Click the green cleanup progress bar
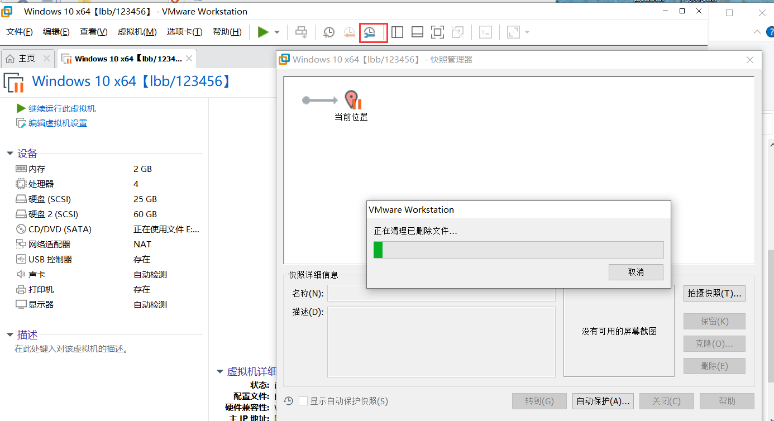The height and width of the screenshot is (421, 774). click(518, 250)
